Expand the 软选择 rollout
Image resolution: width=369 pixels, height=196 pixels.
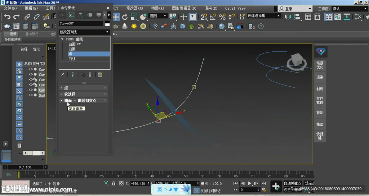[83, 94]
